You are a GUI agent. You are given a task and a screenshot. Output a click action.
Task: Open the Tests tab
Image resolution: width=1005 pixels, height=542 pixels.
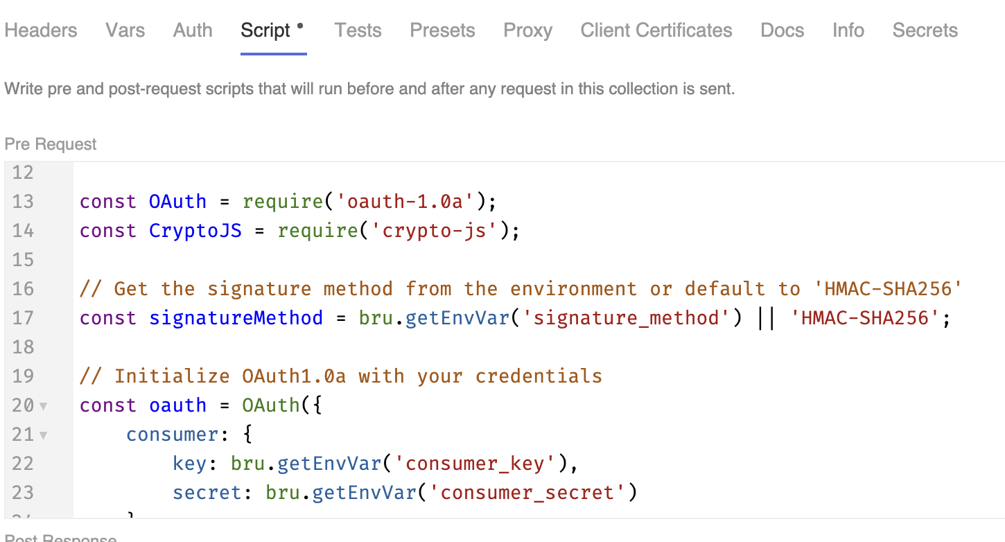[358, 30]
